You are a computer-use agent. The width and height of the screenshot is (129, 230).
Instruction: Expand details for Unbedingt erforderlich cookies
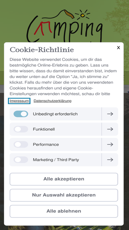click(x=110, y=114)
